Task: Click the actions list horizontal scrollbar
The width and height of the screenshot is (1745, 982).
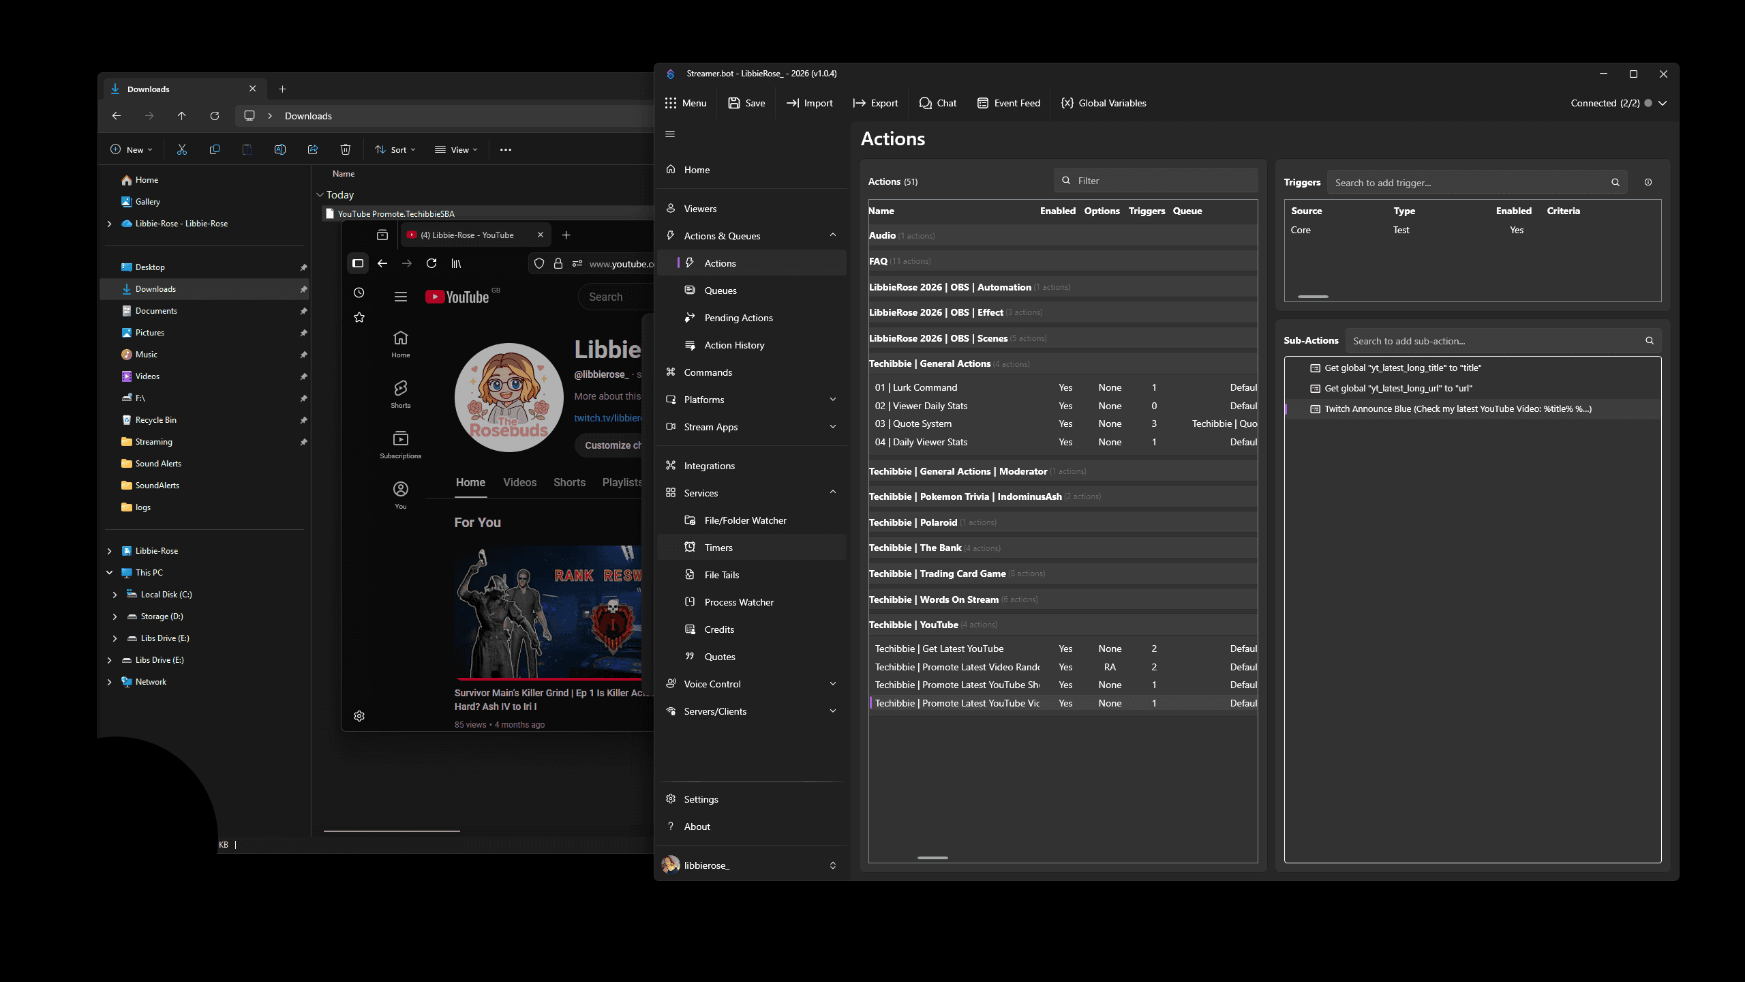Action: click(932, 857)
